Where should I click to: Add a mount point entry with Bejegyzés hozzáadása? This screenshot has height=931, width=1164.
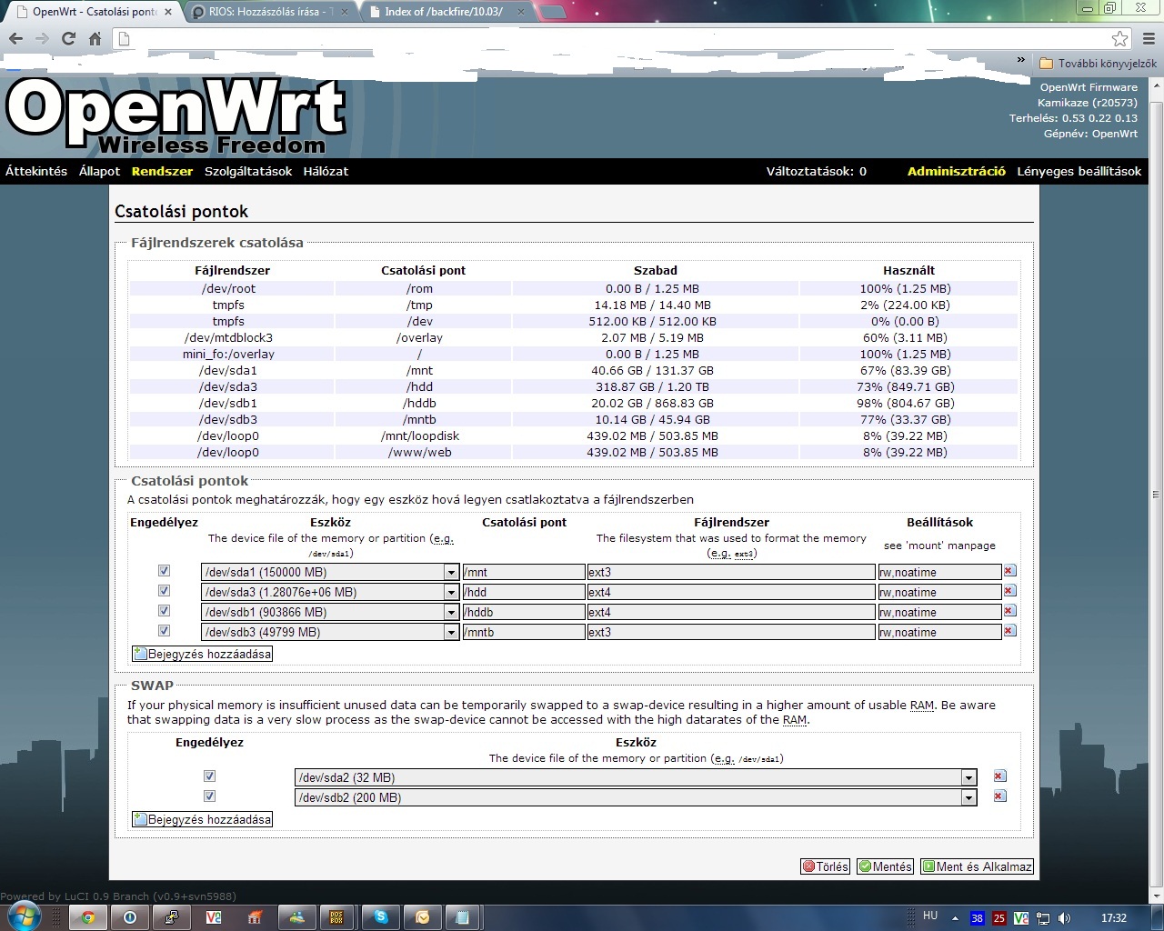pos(202,654)
